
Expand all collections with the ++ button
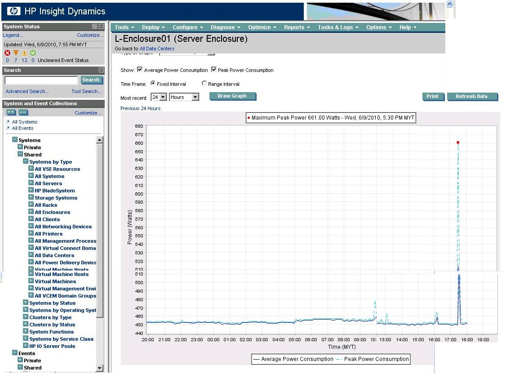coord(11,112)
